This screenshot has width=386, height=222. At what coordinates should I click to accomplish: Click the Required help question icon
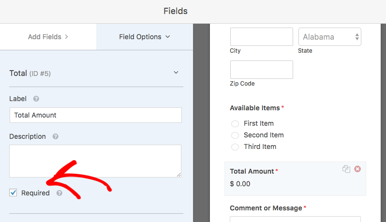[59, 193]
